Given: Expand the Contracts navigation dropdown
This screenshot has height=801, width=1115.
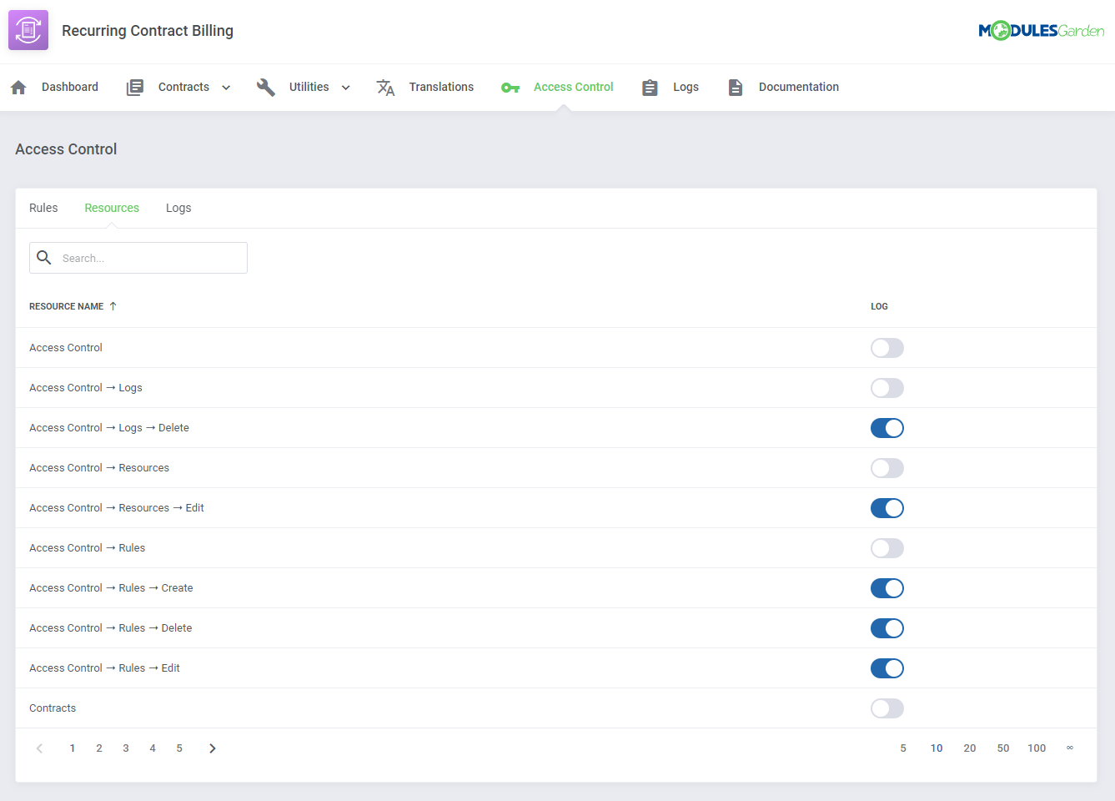Looking at the screenshot, I should pos(226,86).
